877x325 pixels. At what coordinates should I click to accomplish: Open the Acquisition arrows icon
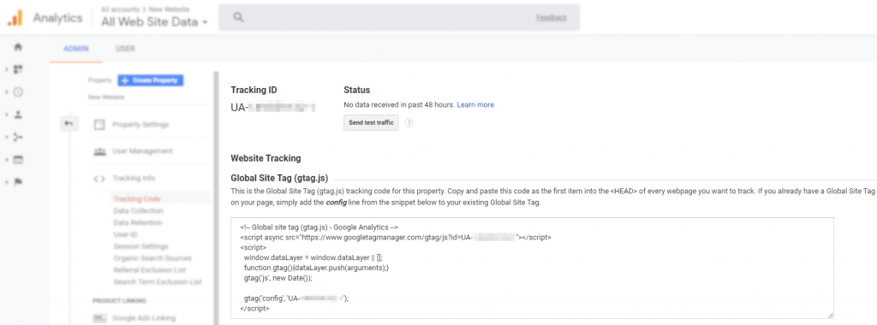tap(18, 138)
